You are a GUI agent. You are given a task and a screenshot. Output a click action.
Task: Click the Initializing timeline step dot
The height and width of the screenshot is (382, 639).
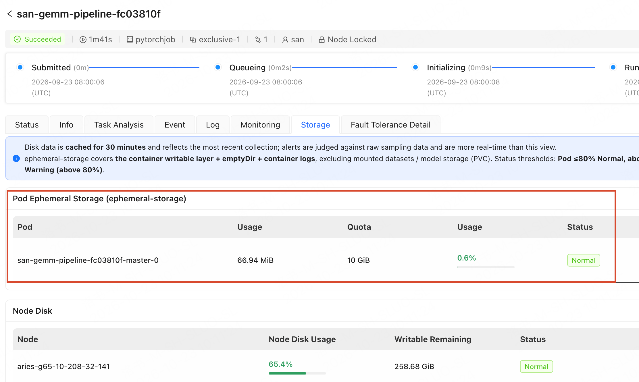(415, 67)
